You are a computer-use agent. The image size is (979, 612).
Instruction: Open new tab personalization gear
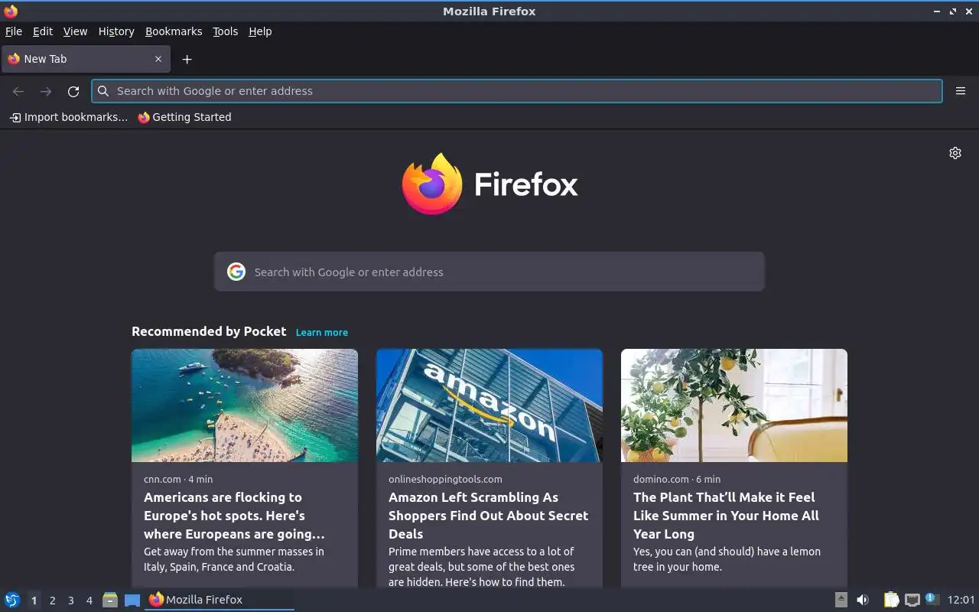(955, 153)
